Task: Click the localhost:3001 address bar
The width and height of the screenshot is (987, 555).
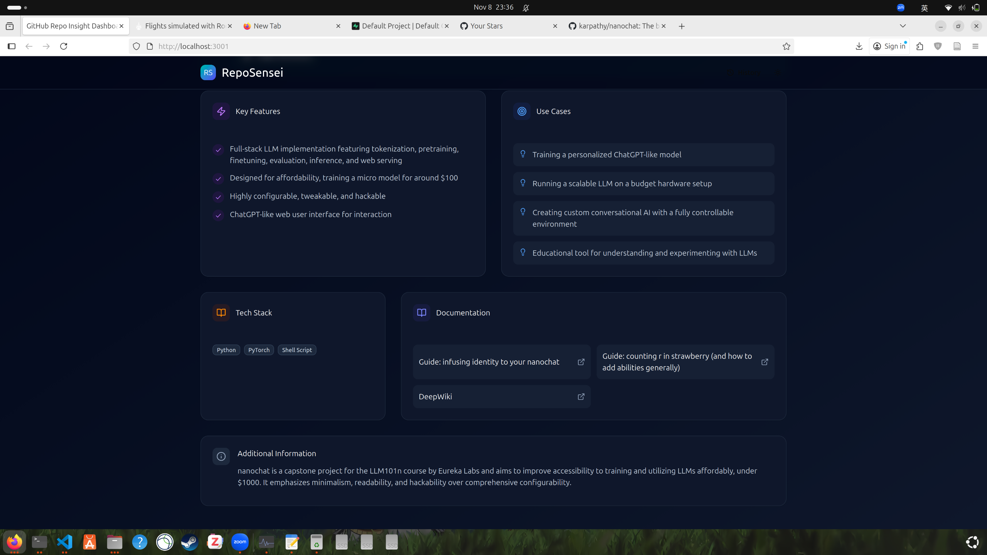Action: tap(463, 46)
